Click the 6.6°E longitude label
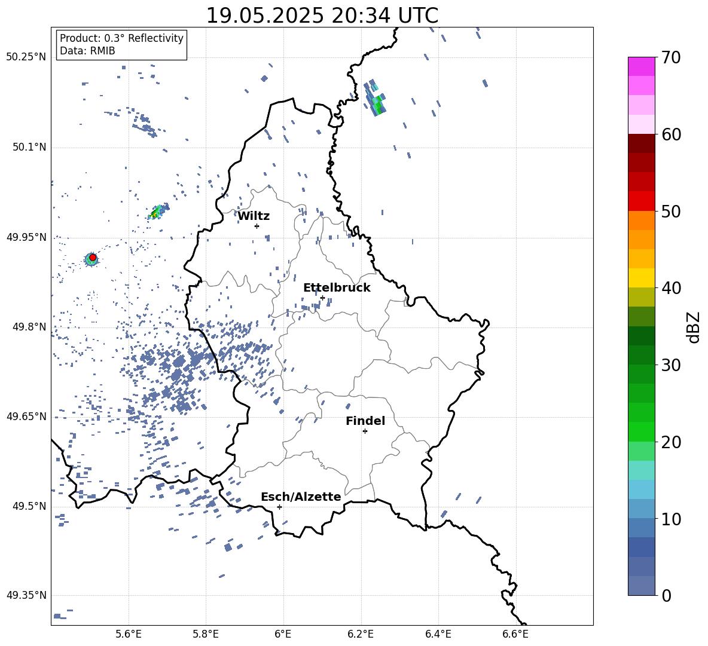The width and height of the screenshot is (708, 646). click(515, 634)
